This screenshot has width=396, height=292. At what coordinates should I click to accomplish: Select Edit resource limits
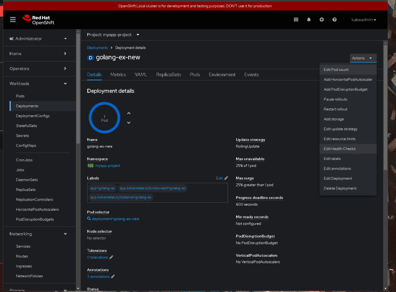click(x=348, y=139)
